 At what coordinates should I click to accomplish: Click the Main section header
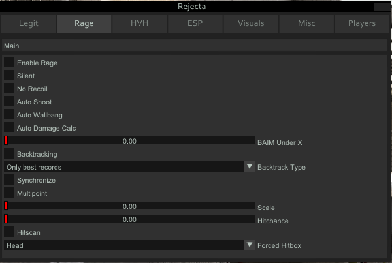pos(195,46)
